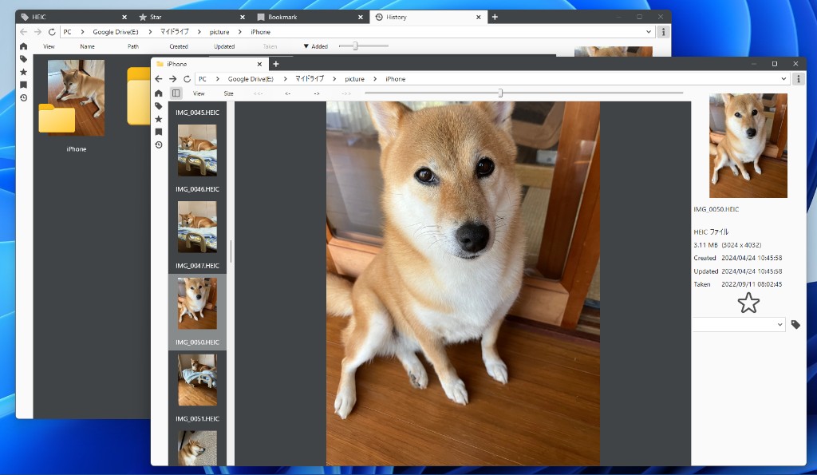
Task: Select the Home icon in the sidebar
Action: [x=159, y=93]
